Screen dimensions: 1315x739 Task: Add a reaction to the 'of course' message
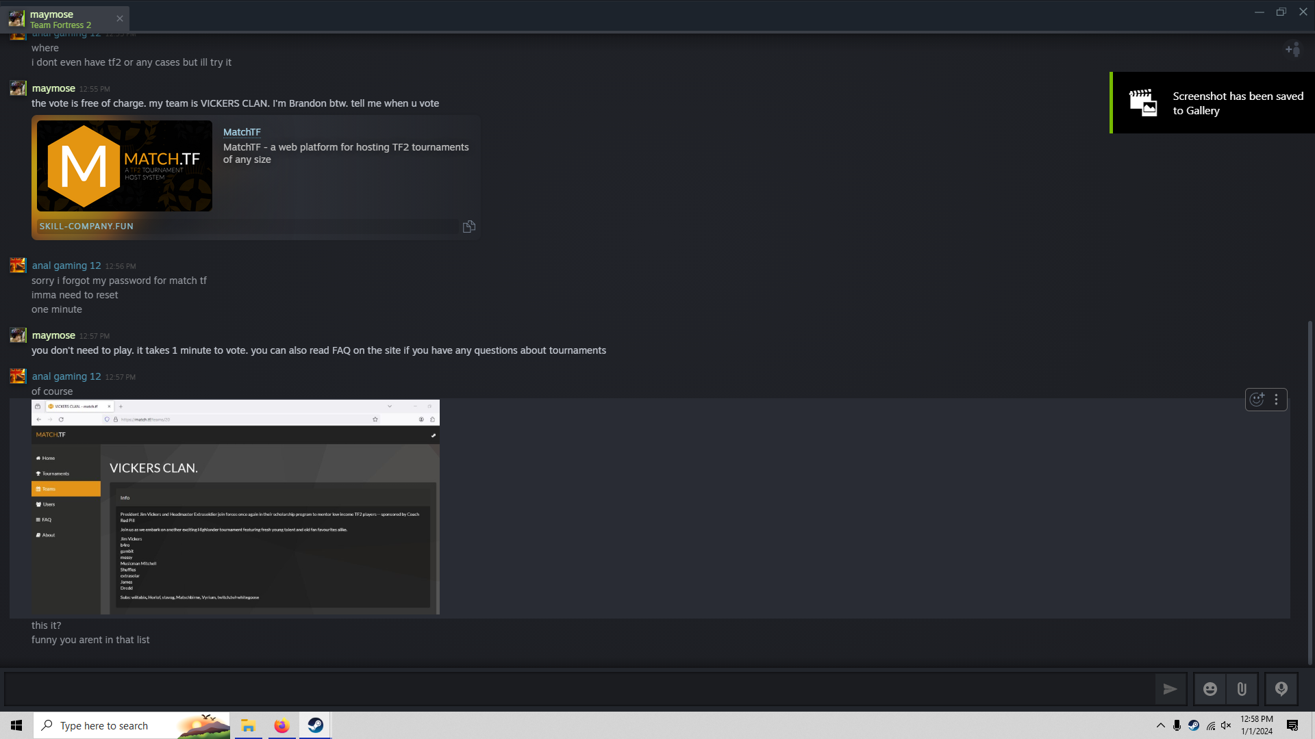[1257, 400]
